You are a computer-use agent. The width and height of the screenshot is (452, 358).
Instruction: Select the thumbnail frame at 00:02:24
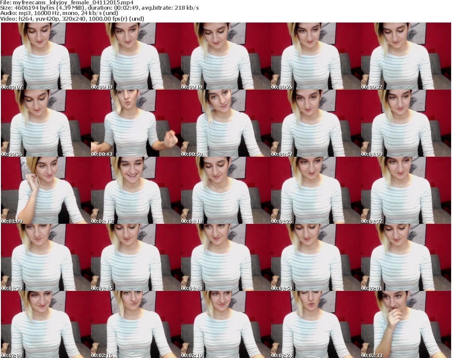[316, 324]
